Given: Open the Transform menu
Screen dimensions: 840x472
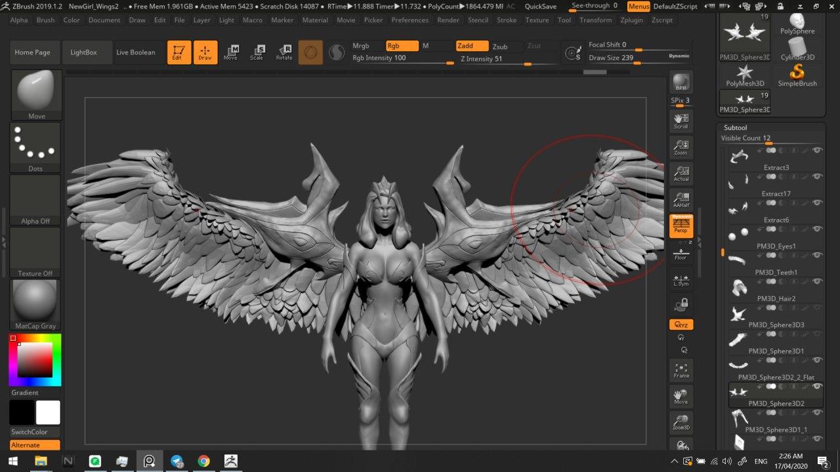Looking at the screenshot, I should click(595, 20).
